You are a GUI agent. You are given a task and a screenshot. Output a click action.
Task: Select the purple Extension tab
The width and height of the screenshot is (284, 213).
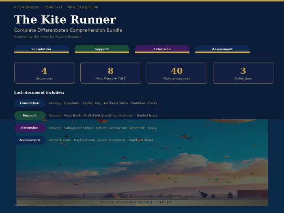point(162,49)
